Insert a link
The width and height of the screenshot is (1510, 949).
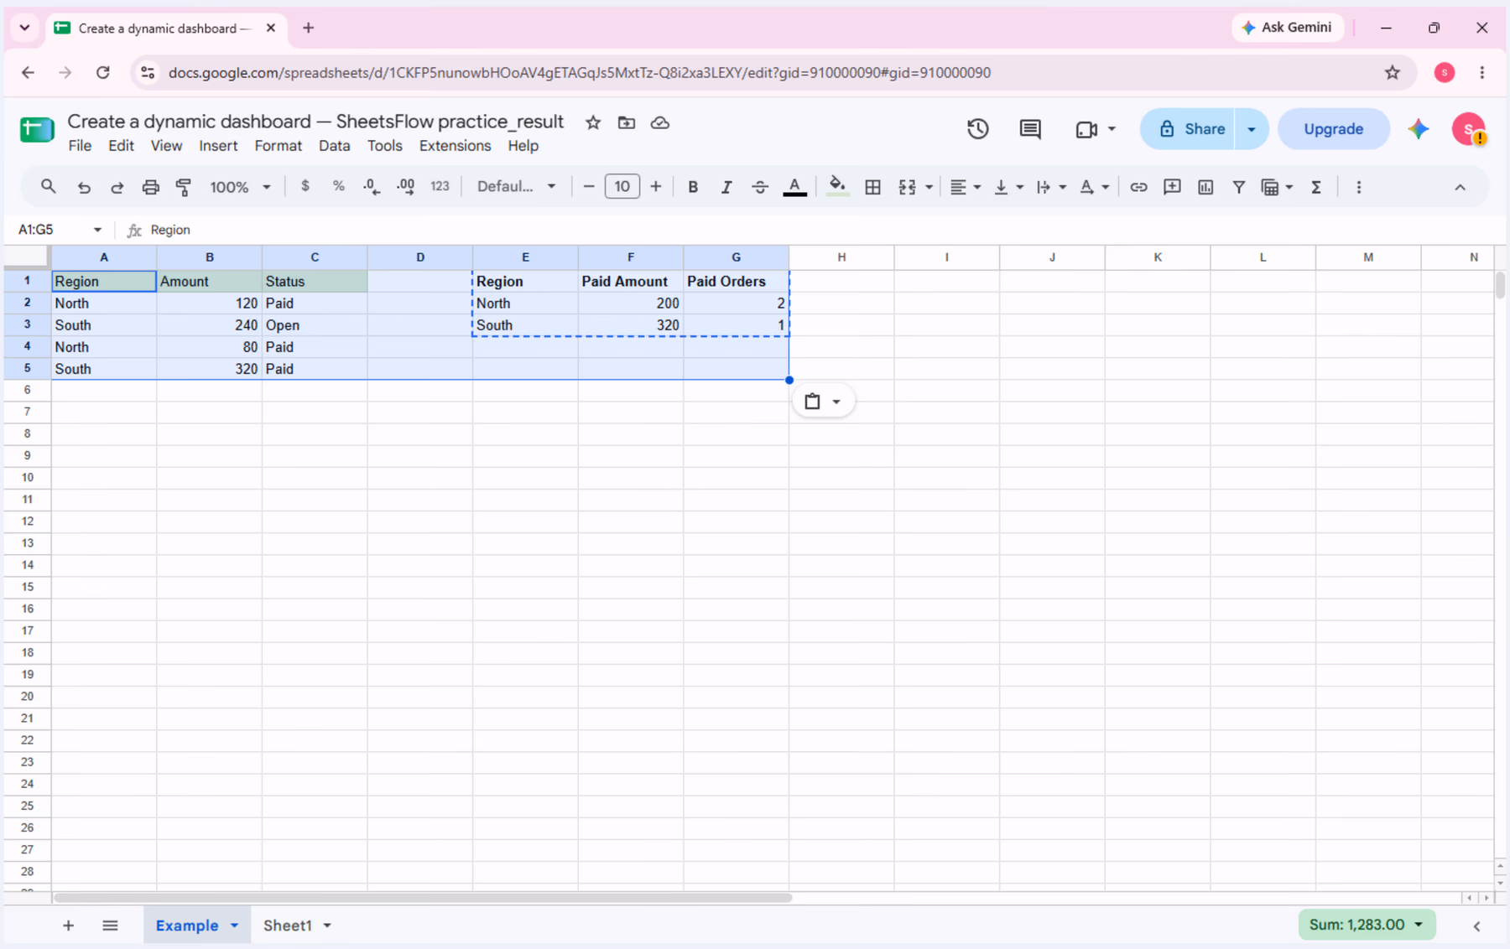pyautogui.click(x=1138, y=187)
